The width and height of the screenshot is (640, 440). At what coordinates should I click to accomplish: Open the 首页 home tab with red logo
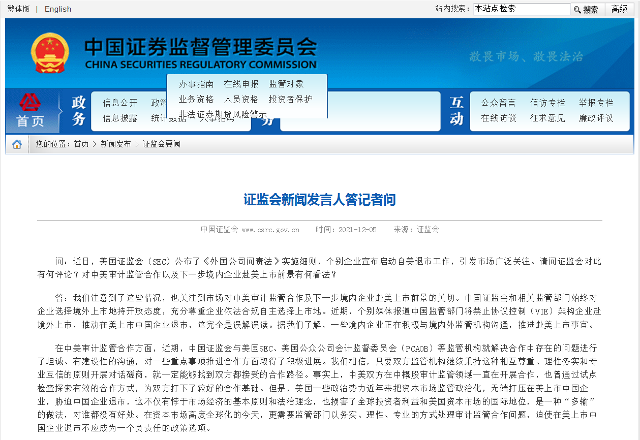[x=31, y=111]
